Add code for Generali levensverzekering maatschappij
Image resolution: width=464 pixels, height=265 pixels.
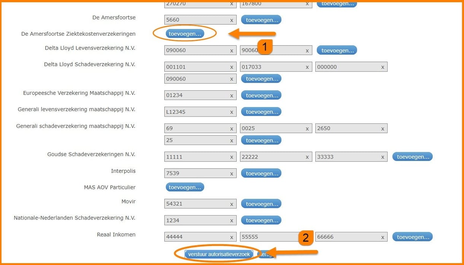click(261, 112)
